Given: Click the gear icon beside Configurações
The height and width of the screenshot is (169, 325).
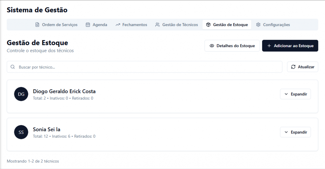Looking at the screenshot, I should tap(258, 25).
